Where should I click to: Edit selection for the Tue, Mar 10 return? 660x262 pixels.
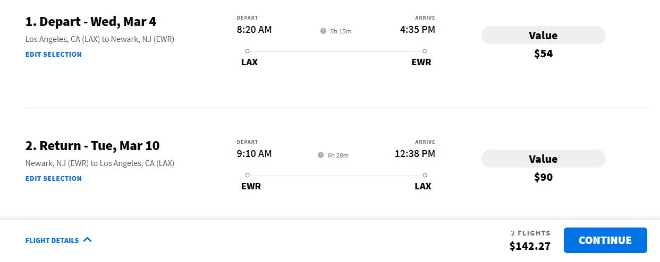[54, 178]
